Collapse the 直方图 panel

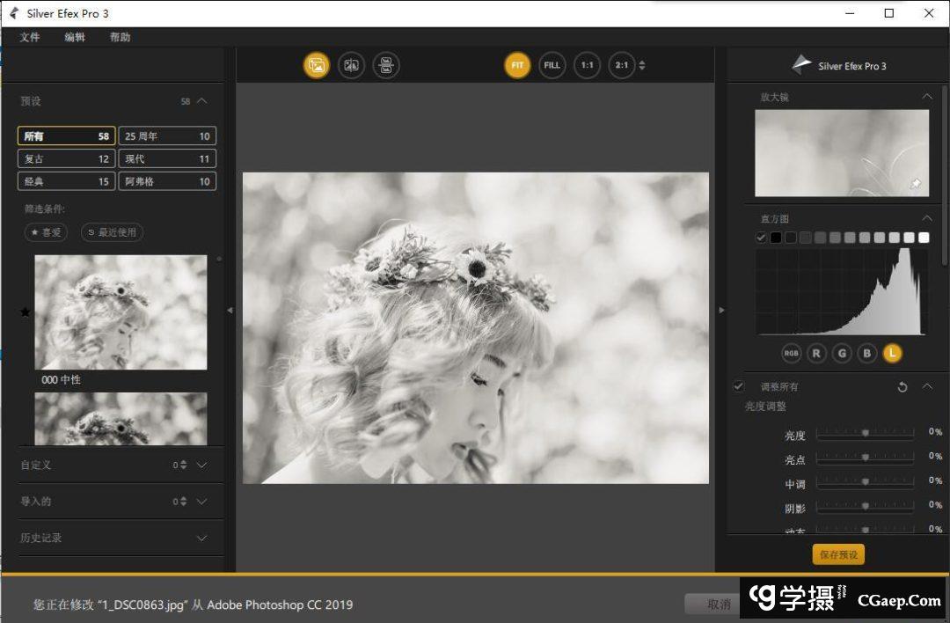927,218
